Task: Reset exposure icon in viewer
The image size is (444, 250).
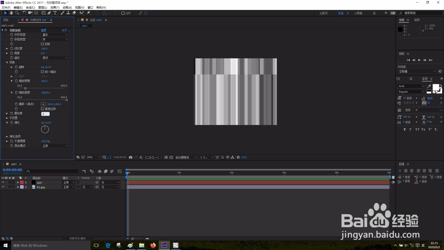Action: (x=238, y=157)
